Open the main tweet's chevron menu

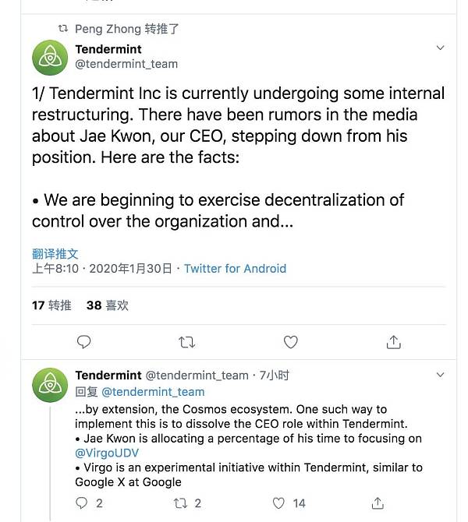coord(440,48)
